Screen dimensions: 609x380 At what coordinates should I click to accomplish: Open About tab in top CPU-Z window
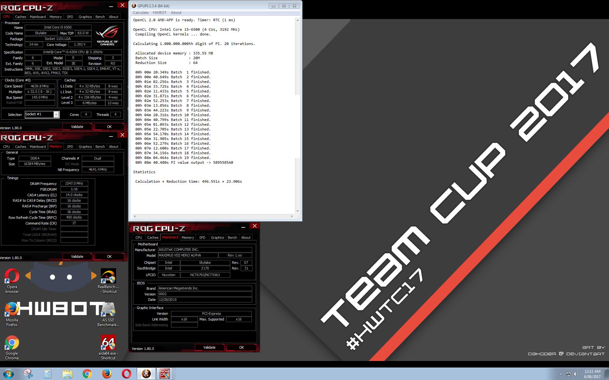114,17
